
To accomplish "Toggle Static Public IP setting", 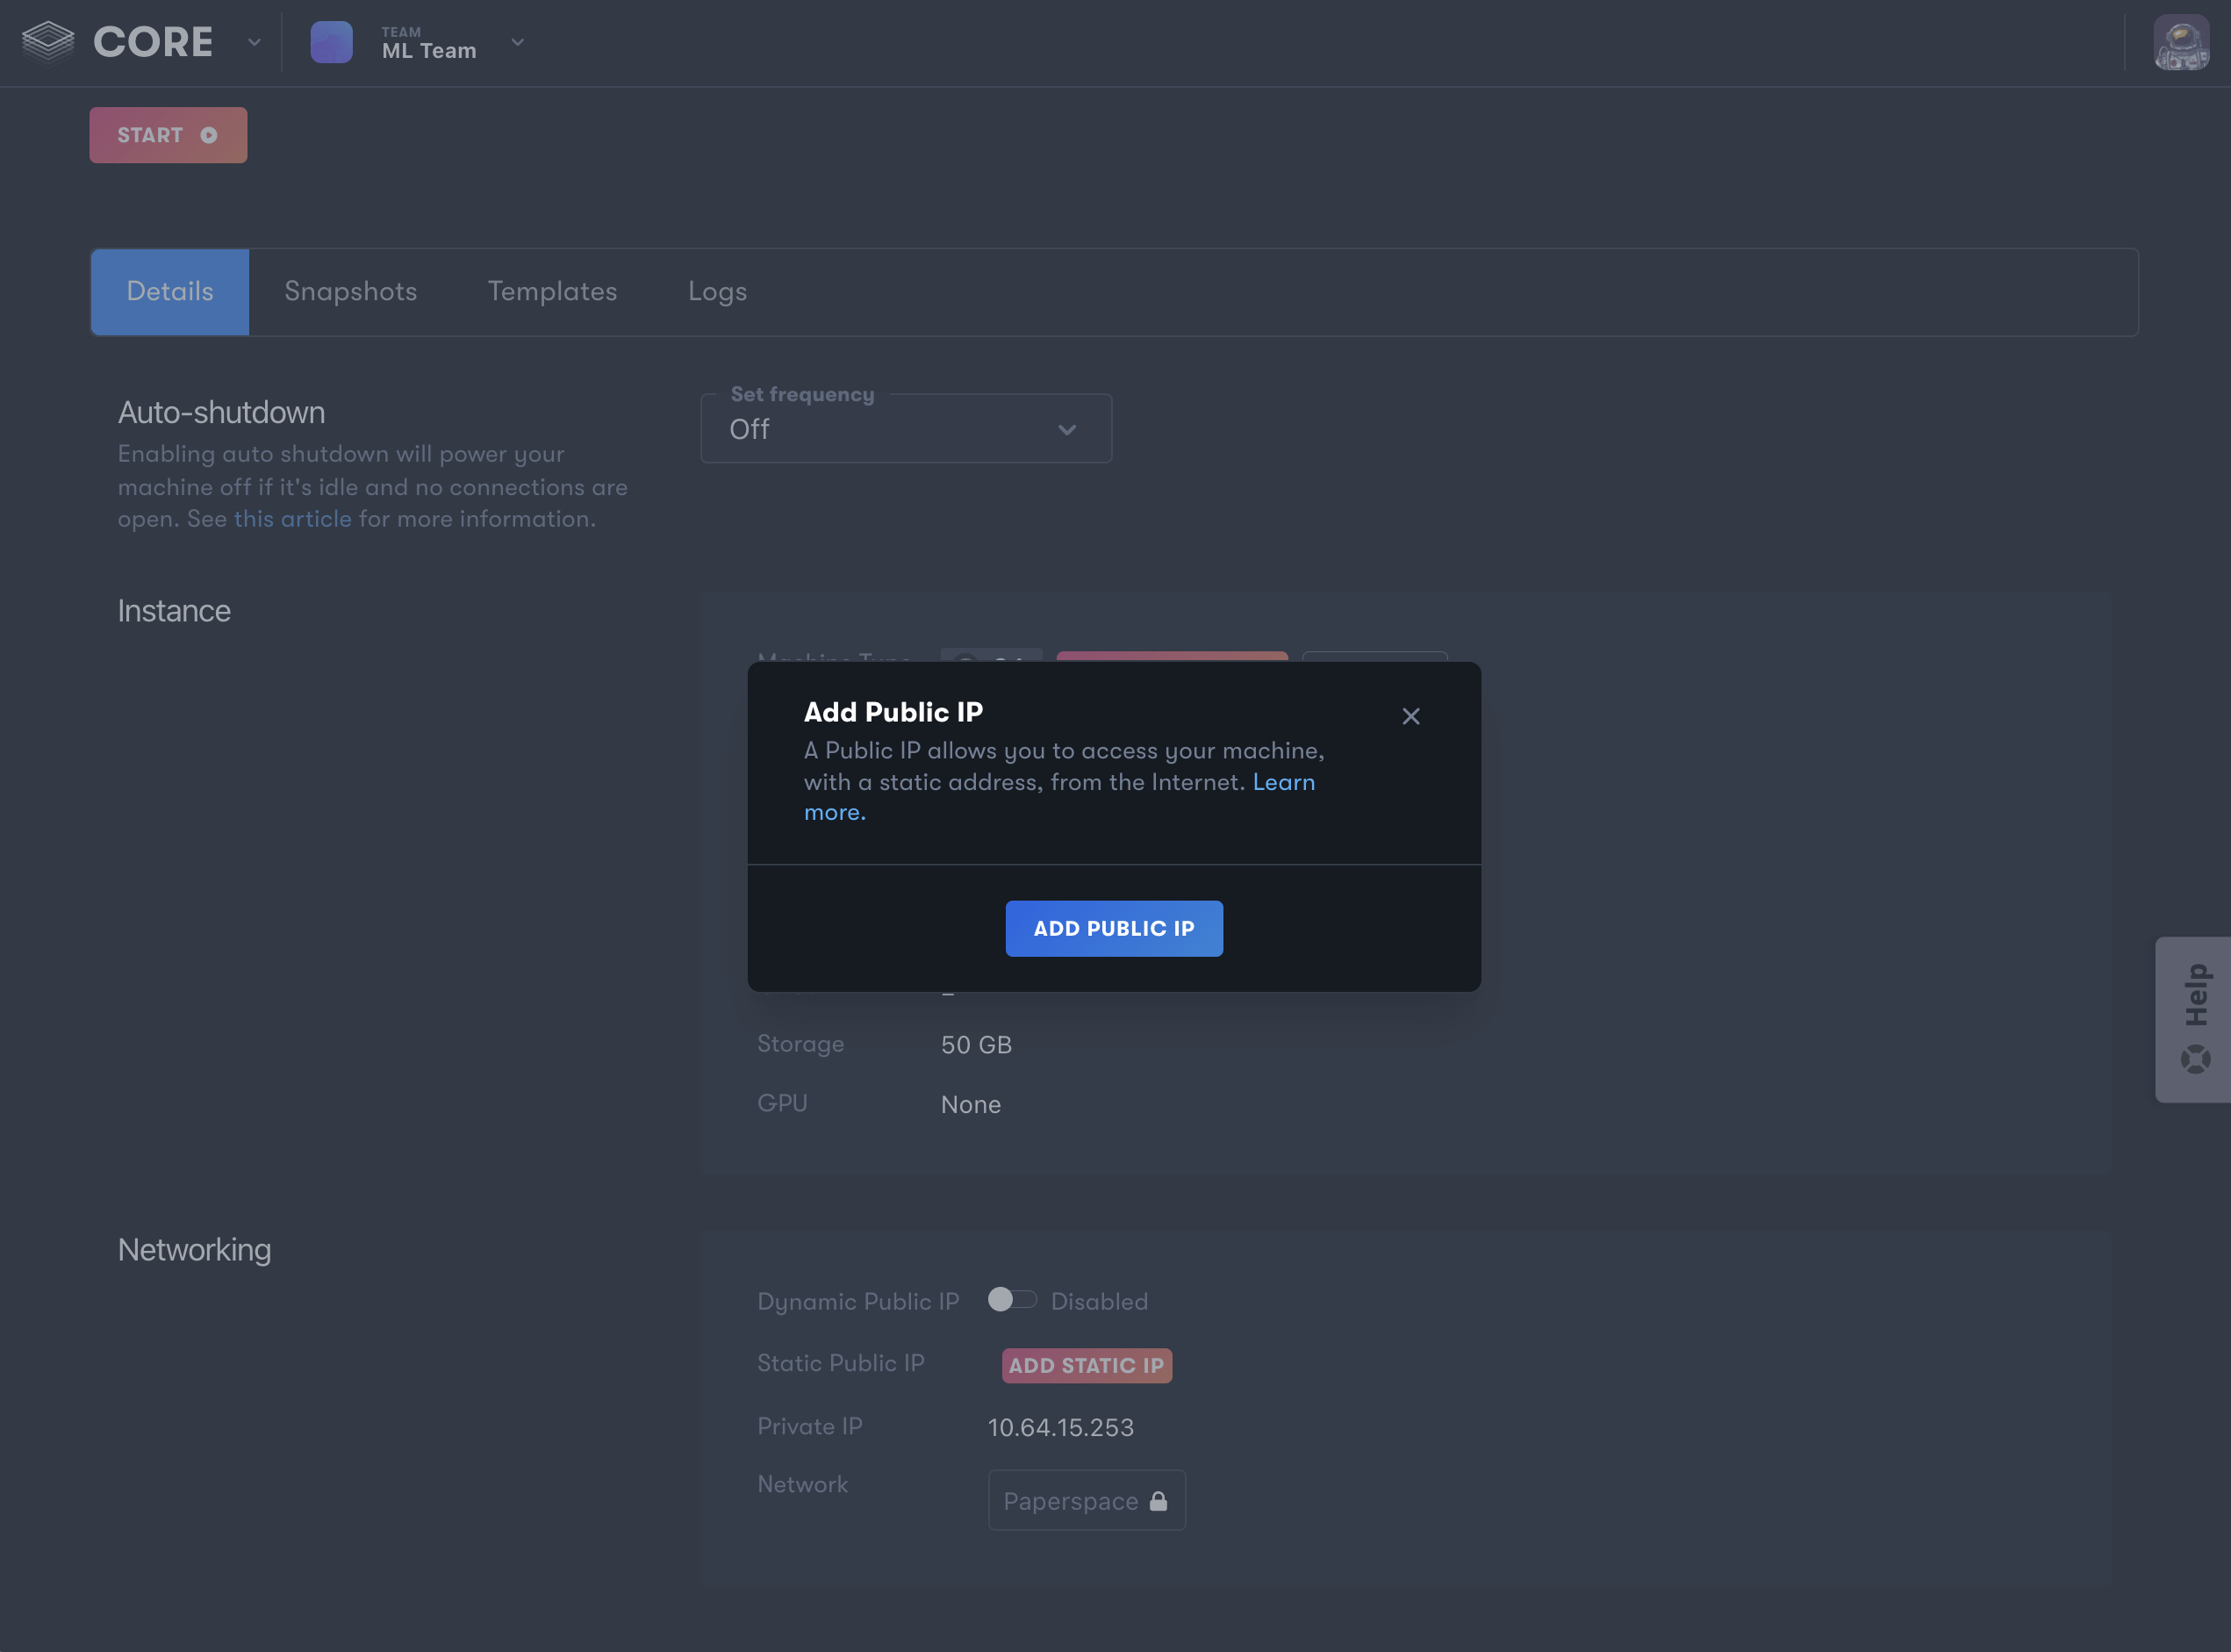I will click(1084, 1362).
